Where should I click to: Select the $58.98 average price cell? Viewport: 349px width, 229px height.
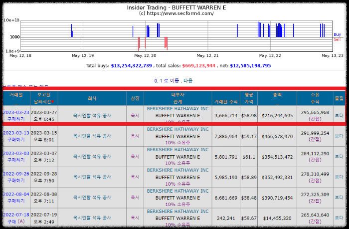(x=249, y=116)
